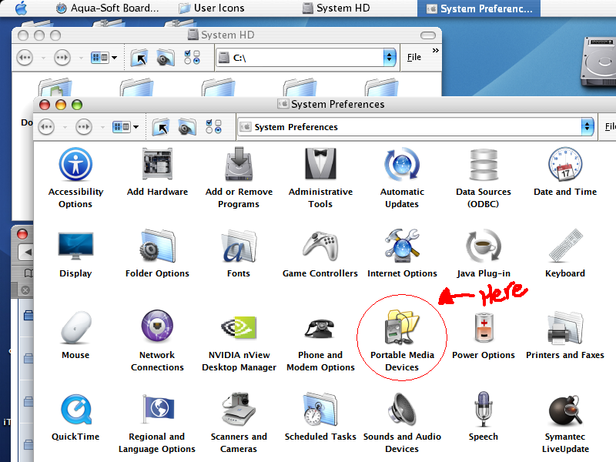Open Portable Media Devices
The height and width of the screenshot is (462, 616).
tap(402, 340)
